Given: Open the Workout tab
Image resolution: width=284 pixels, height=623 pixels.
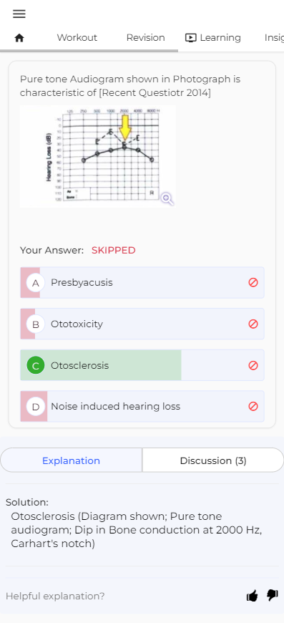Looking at the screenshot, I should click(x=77, y=38).
